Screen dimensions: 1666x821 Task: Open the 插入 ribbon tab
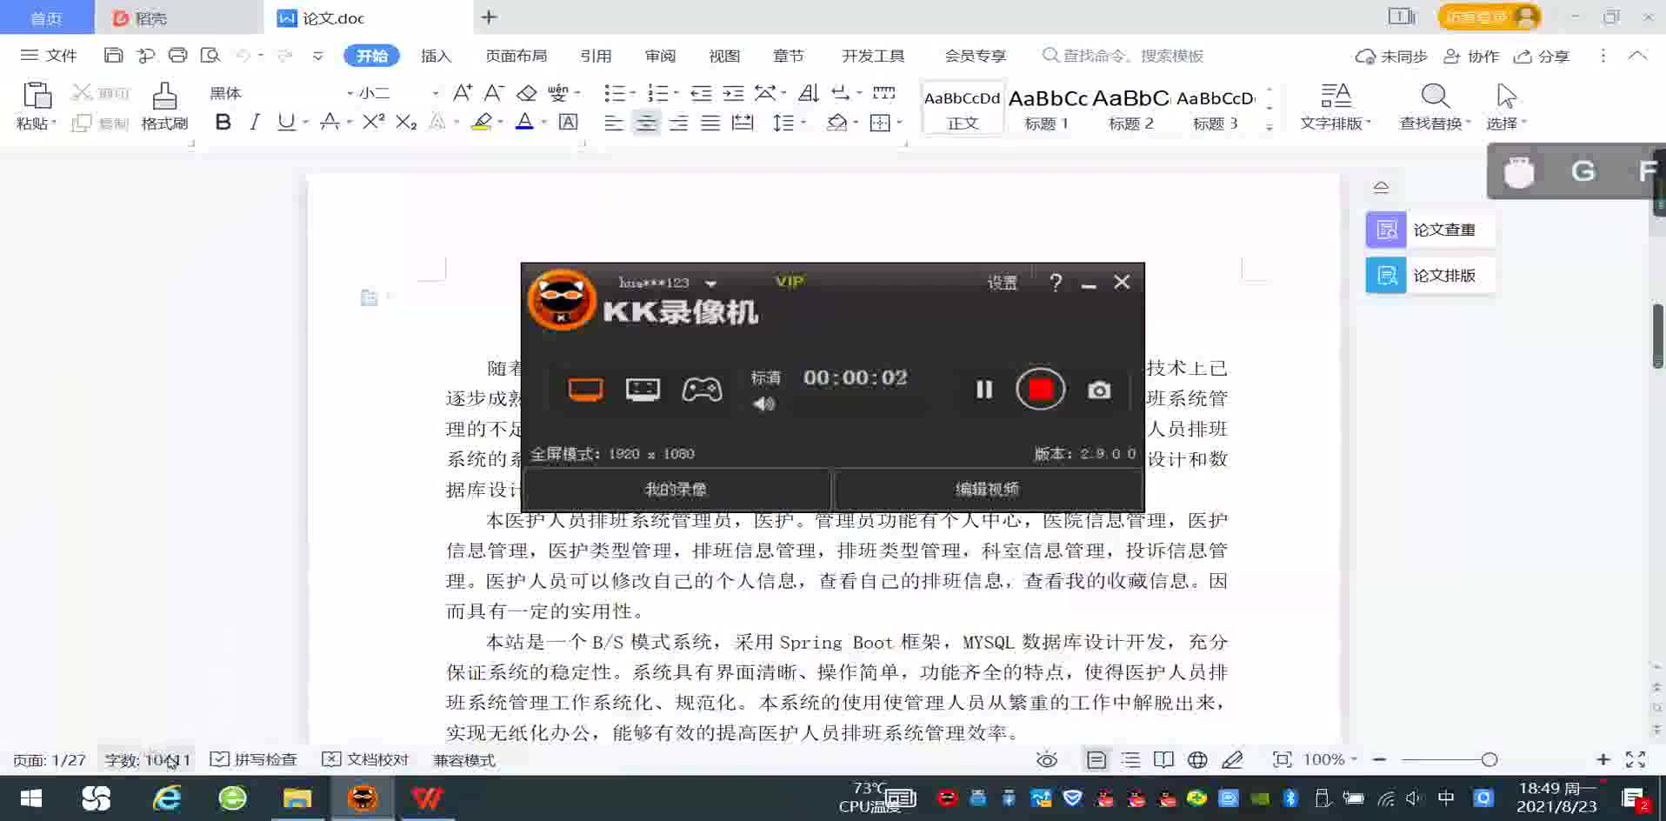pos(436,56)
